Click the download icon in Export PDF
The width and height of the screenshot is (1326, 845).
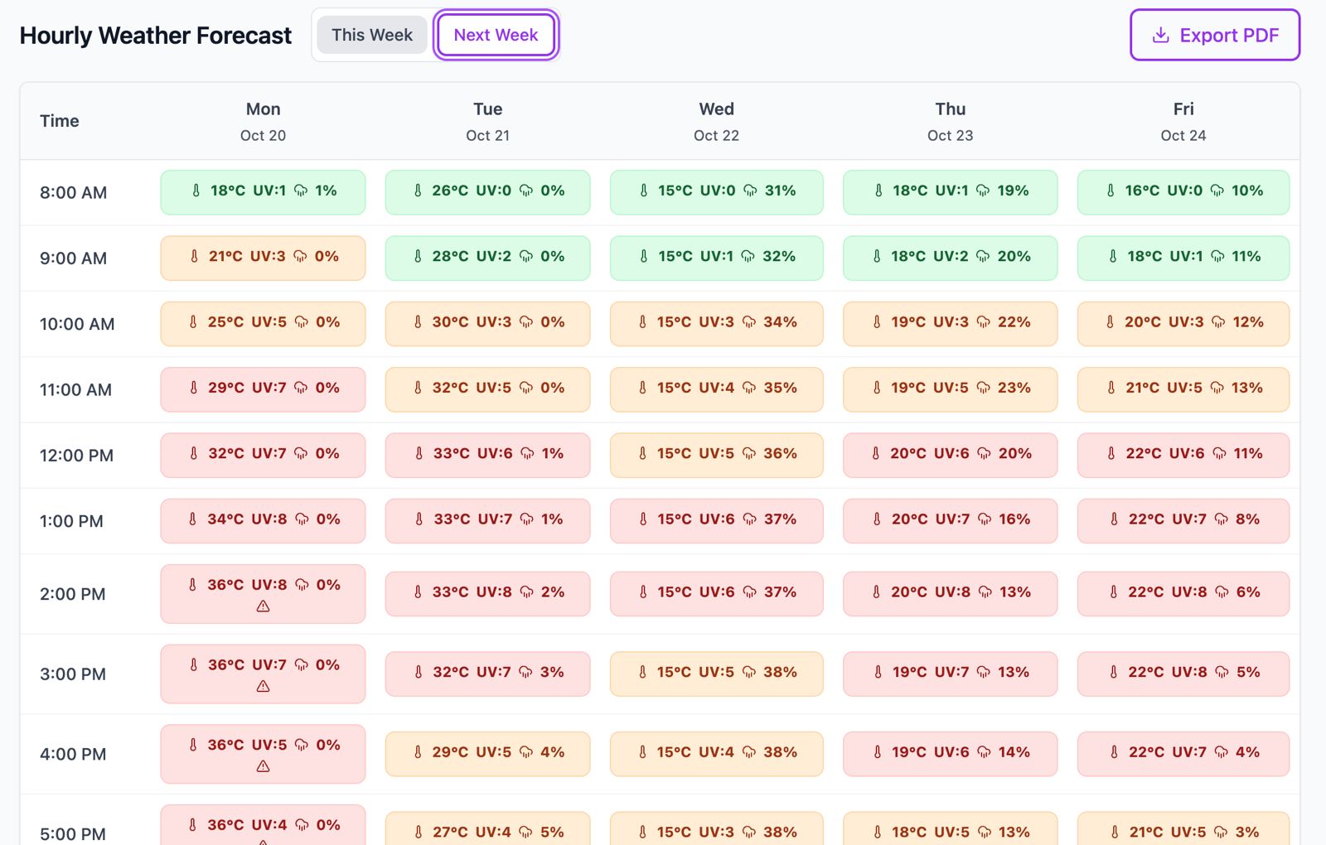pyautogui.click(x=1161, y=35)
